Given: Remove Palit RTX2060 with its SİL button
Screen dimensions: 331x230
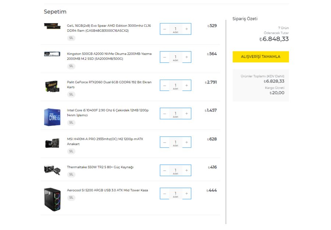Looking at the screenshot, I should tap(71, 95).
